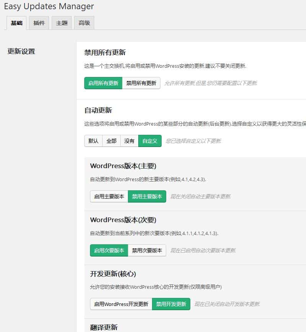The image size is (306, 332).
Task: Click the 现在已启用自动次要版本更新 status text
Action: pyautogui.click(x=203, y=251)
